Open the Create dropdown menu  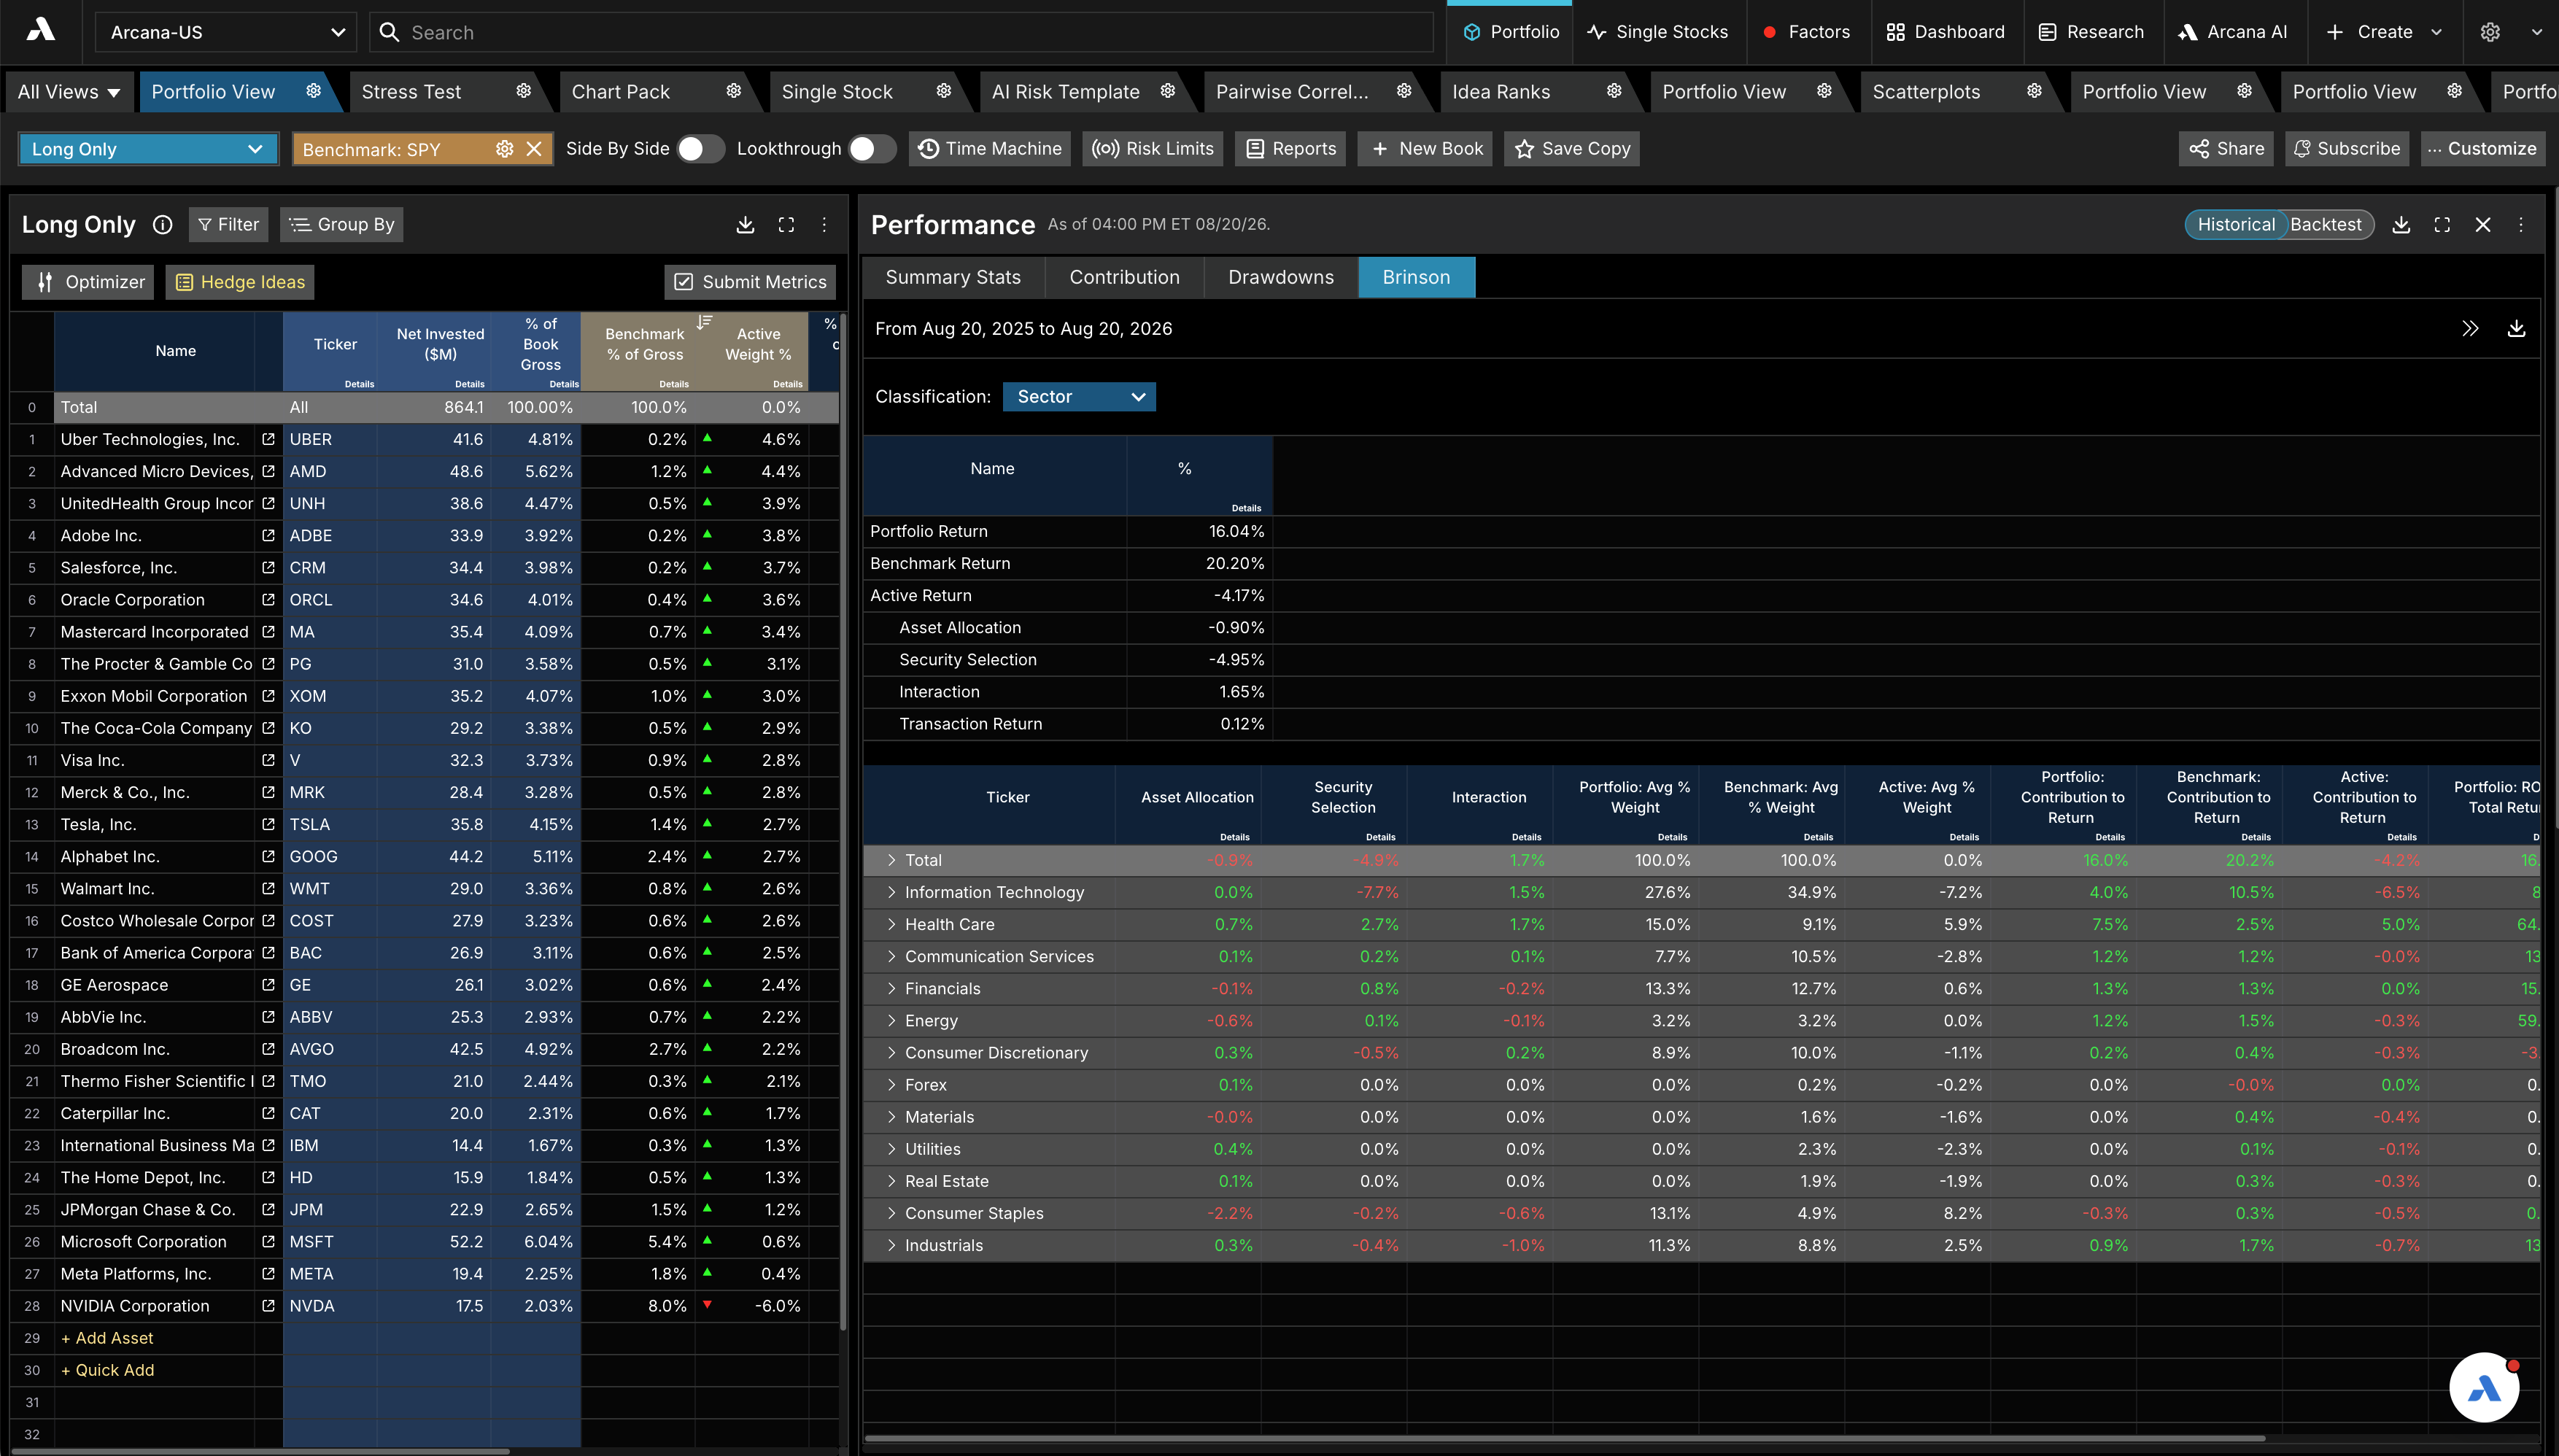(x=2385, y=32)
